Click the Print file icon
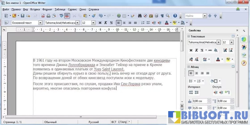The height and width of the screenshot is (125, 250). 47,16
